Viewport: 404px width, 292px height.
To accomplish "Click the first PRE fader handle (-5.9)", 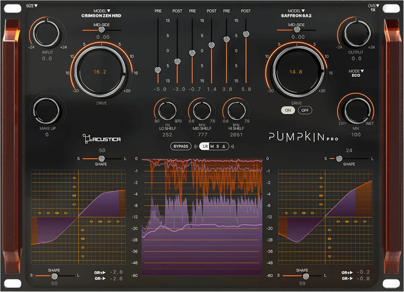I will [x=158, y=70].
